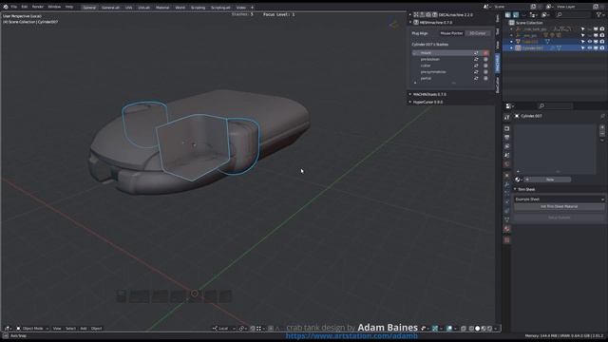Image resolution: width=608 pixels, height=342 pixels.
Task: Toggle selectability arrow for crab_tank_geo
Action: [x=582, y=29]
